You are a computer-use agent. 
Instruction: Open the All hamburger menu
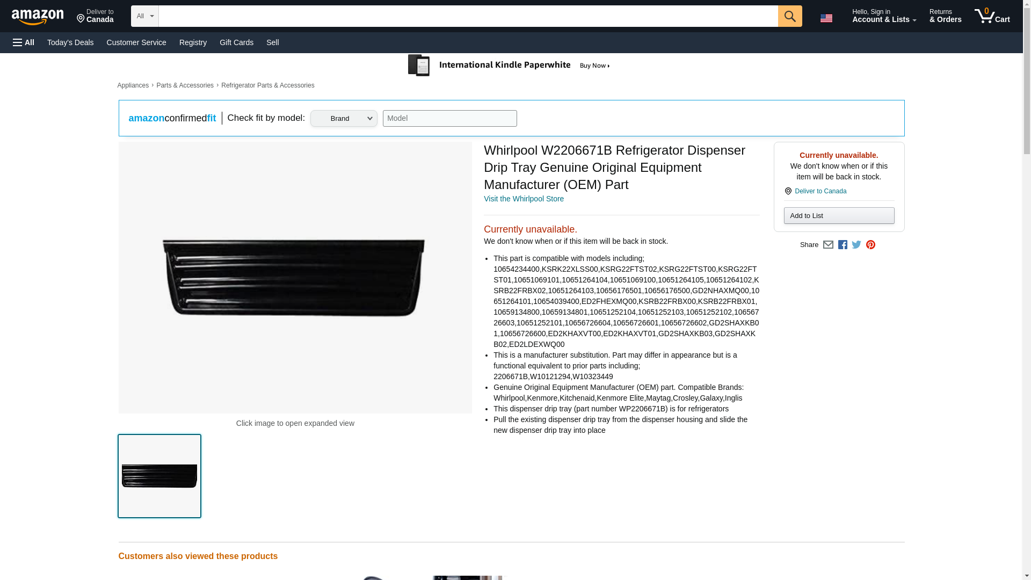24,42
